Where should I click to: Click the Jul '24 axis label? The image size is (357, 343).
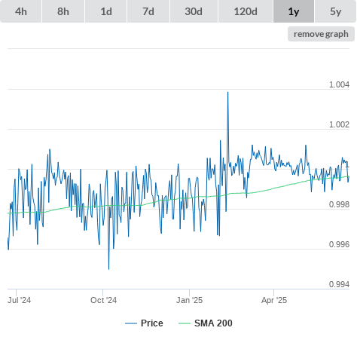[x=19, y=300]
